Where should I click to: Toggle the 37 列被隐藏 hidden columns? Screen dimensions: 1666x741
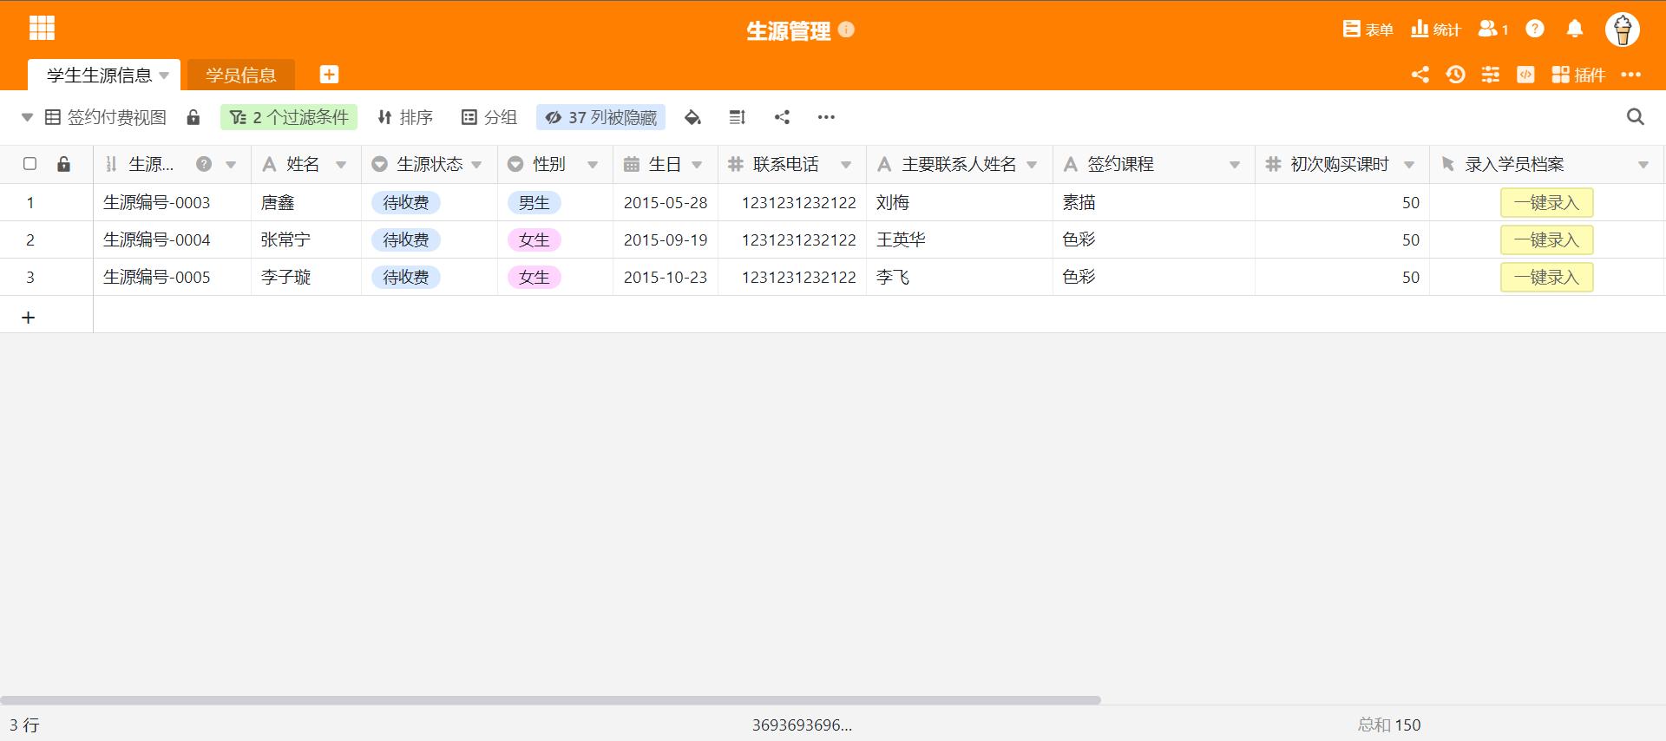(x=601, y=117)
